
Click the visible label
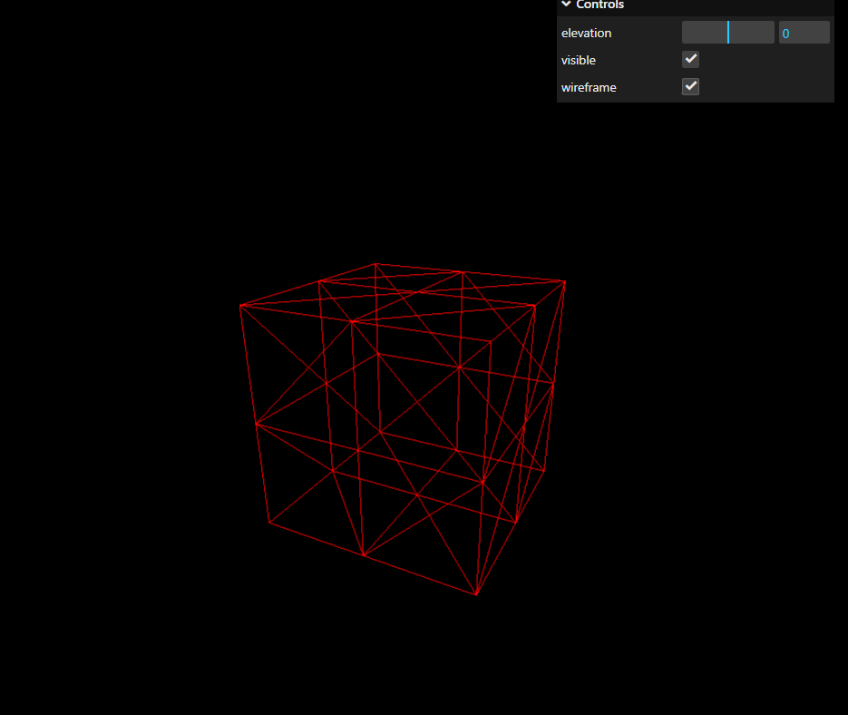(x=578, y=60)
